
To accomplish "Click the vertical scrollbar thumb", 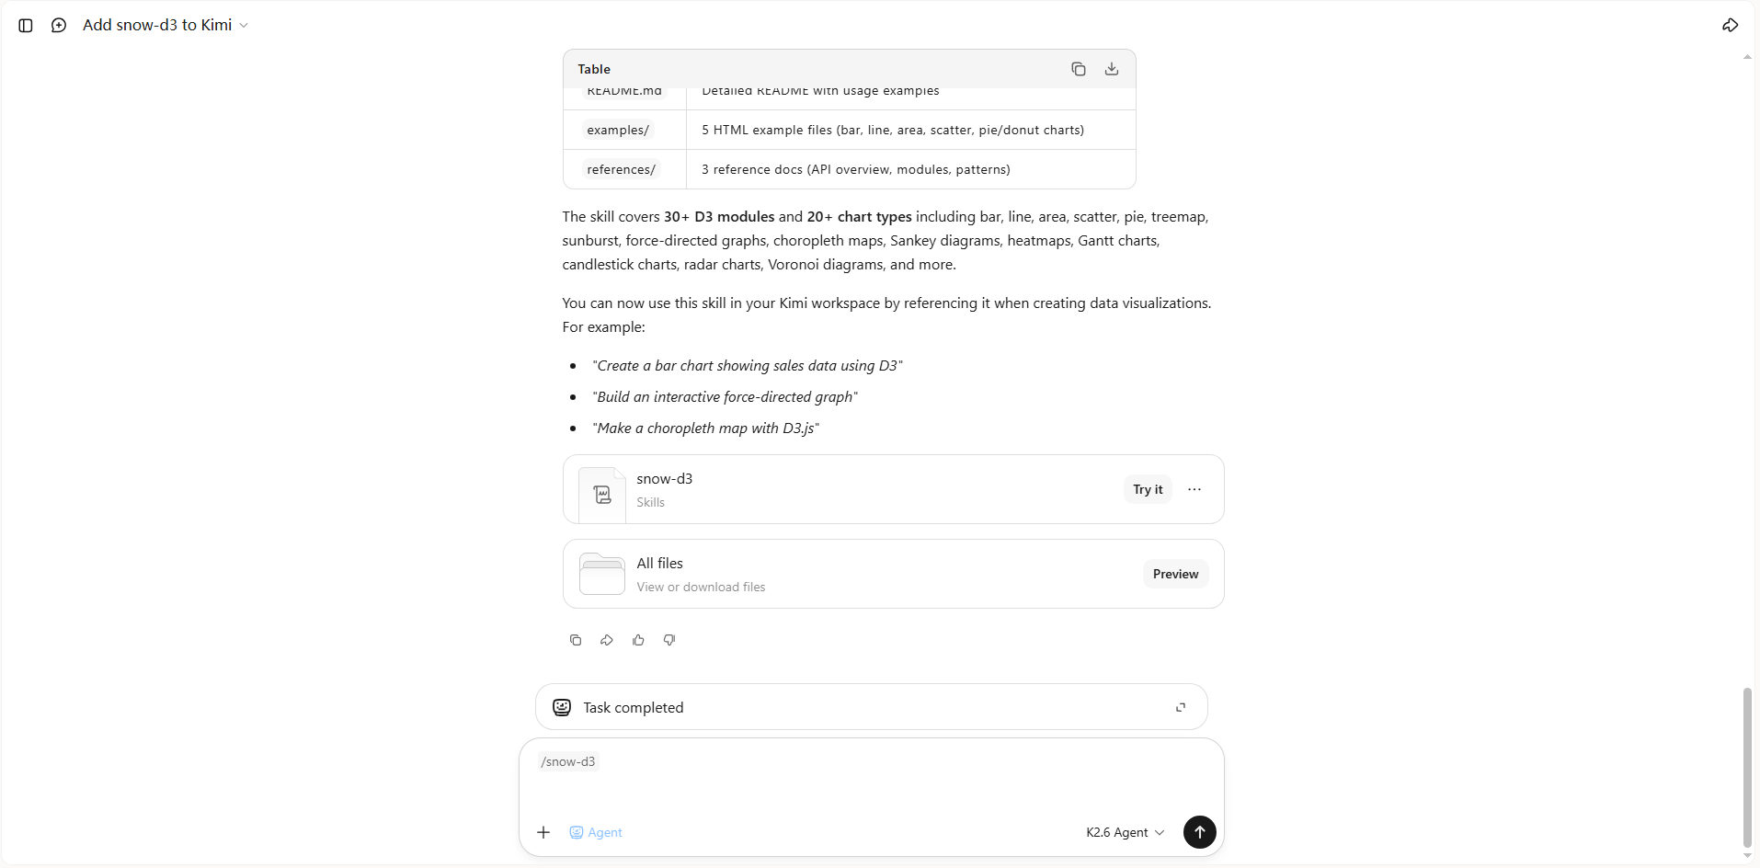I will (x=1747, y=768).
